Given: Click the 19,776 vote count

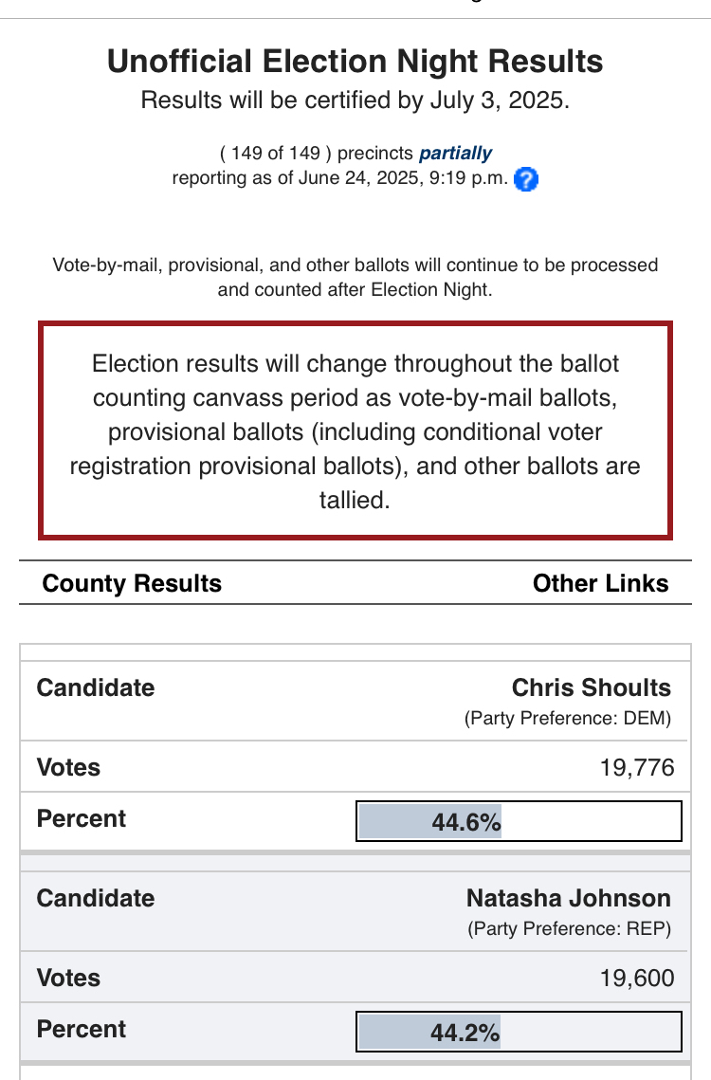Looking at the screenshot, I should (636, 767).
